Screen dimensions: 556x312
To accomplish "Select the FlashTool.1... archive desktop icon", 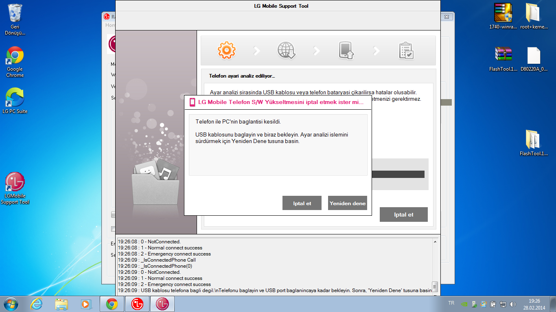I will point(503,59).
